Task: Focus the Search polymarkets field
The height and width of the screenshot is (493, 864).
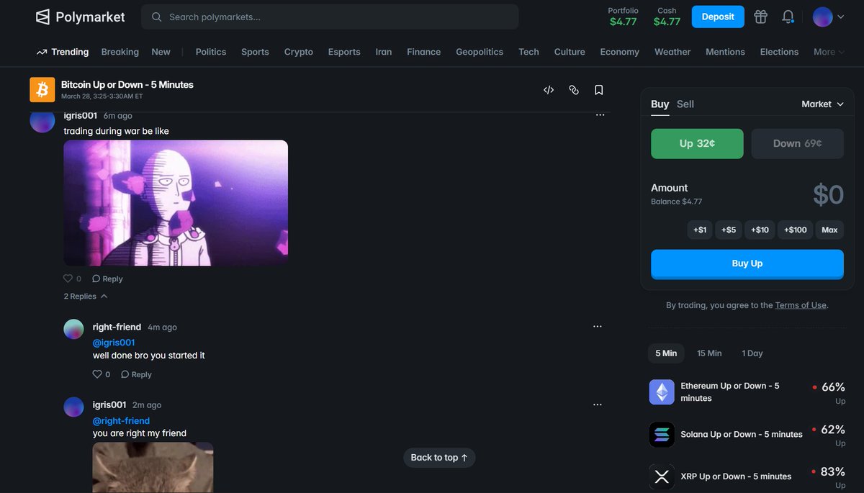Action: 330,17
